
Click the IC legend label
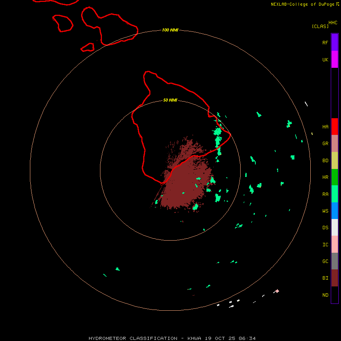pos(325,245)
